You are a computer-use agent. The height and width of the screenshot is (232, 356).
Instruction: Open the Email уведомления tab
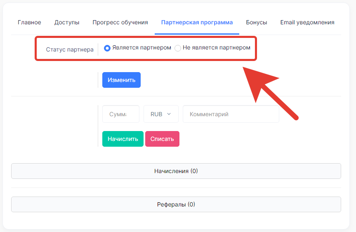(307, 22)
